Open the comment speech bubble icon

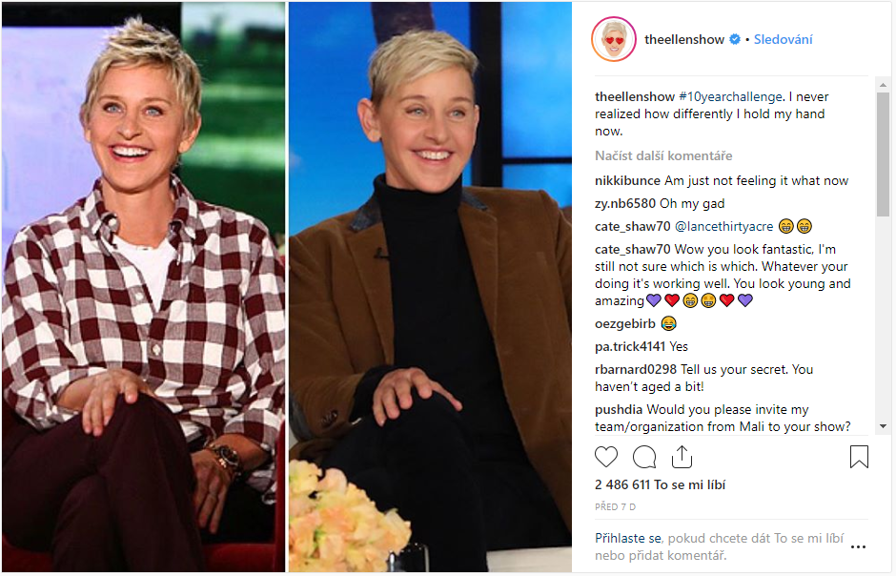click(x=644, y=457)
